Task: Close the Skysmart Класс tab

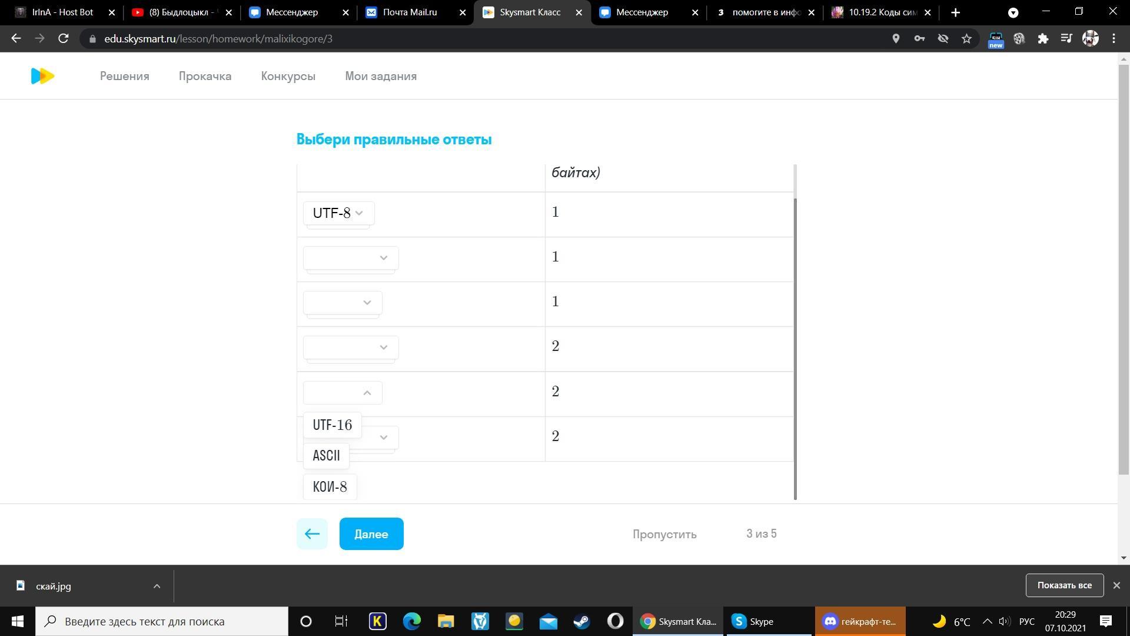Action: click(579, 12)
